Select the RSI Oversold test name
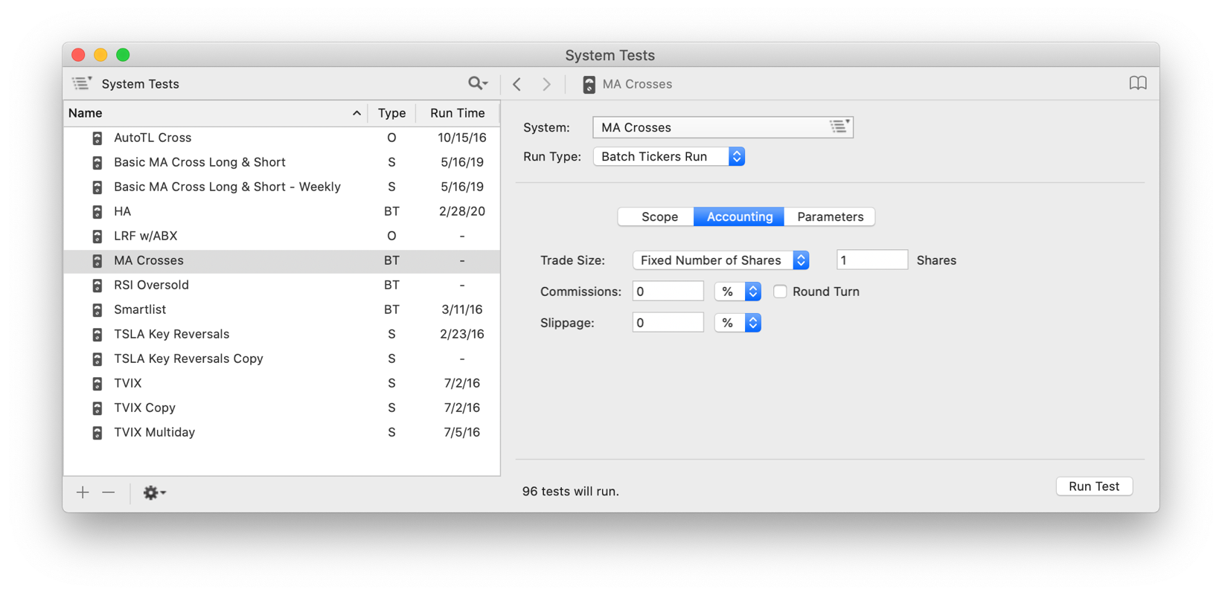 pyautogui.click(x=151, y=285)
